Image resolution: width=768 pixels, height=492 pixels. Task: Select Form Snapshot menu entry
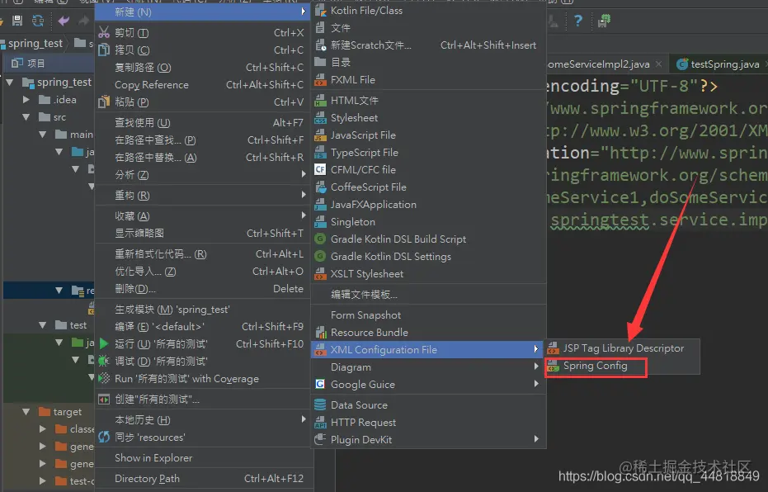pos(429,315)
